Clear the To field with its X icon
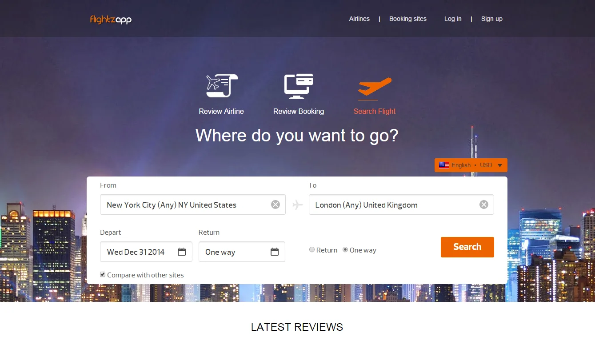 click(484, 205)
